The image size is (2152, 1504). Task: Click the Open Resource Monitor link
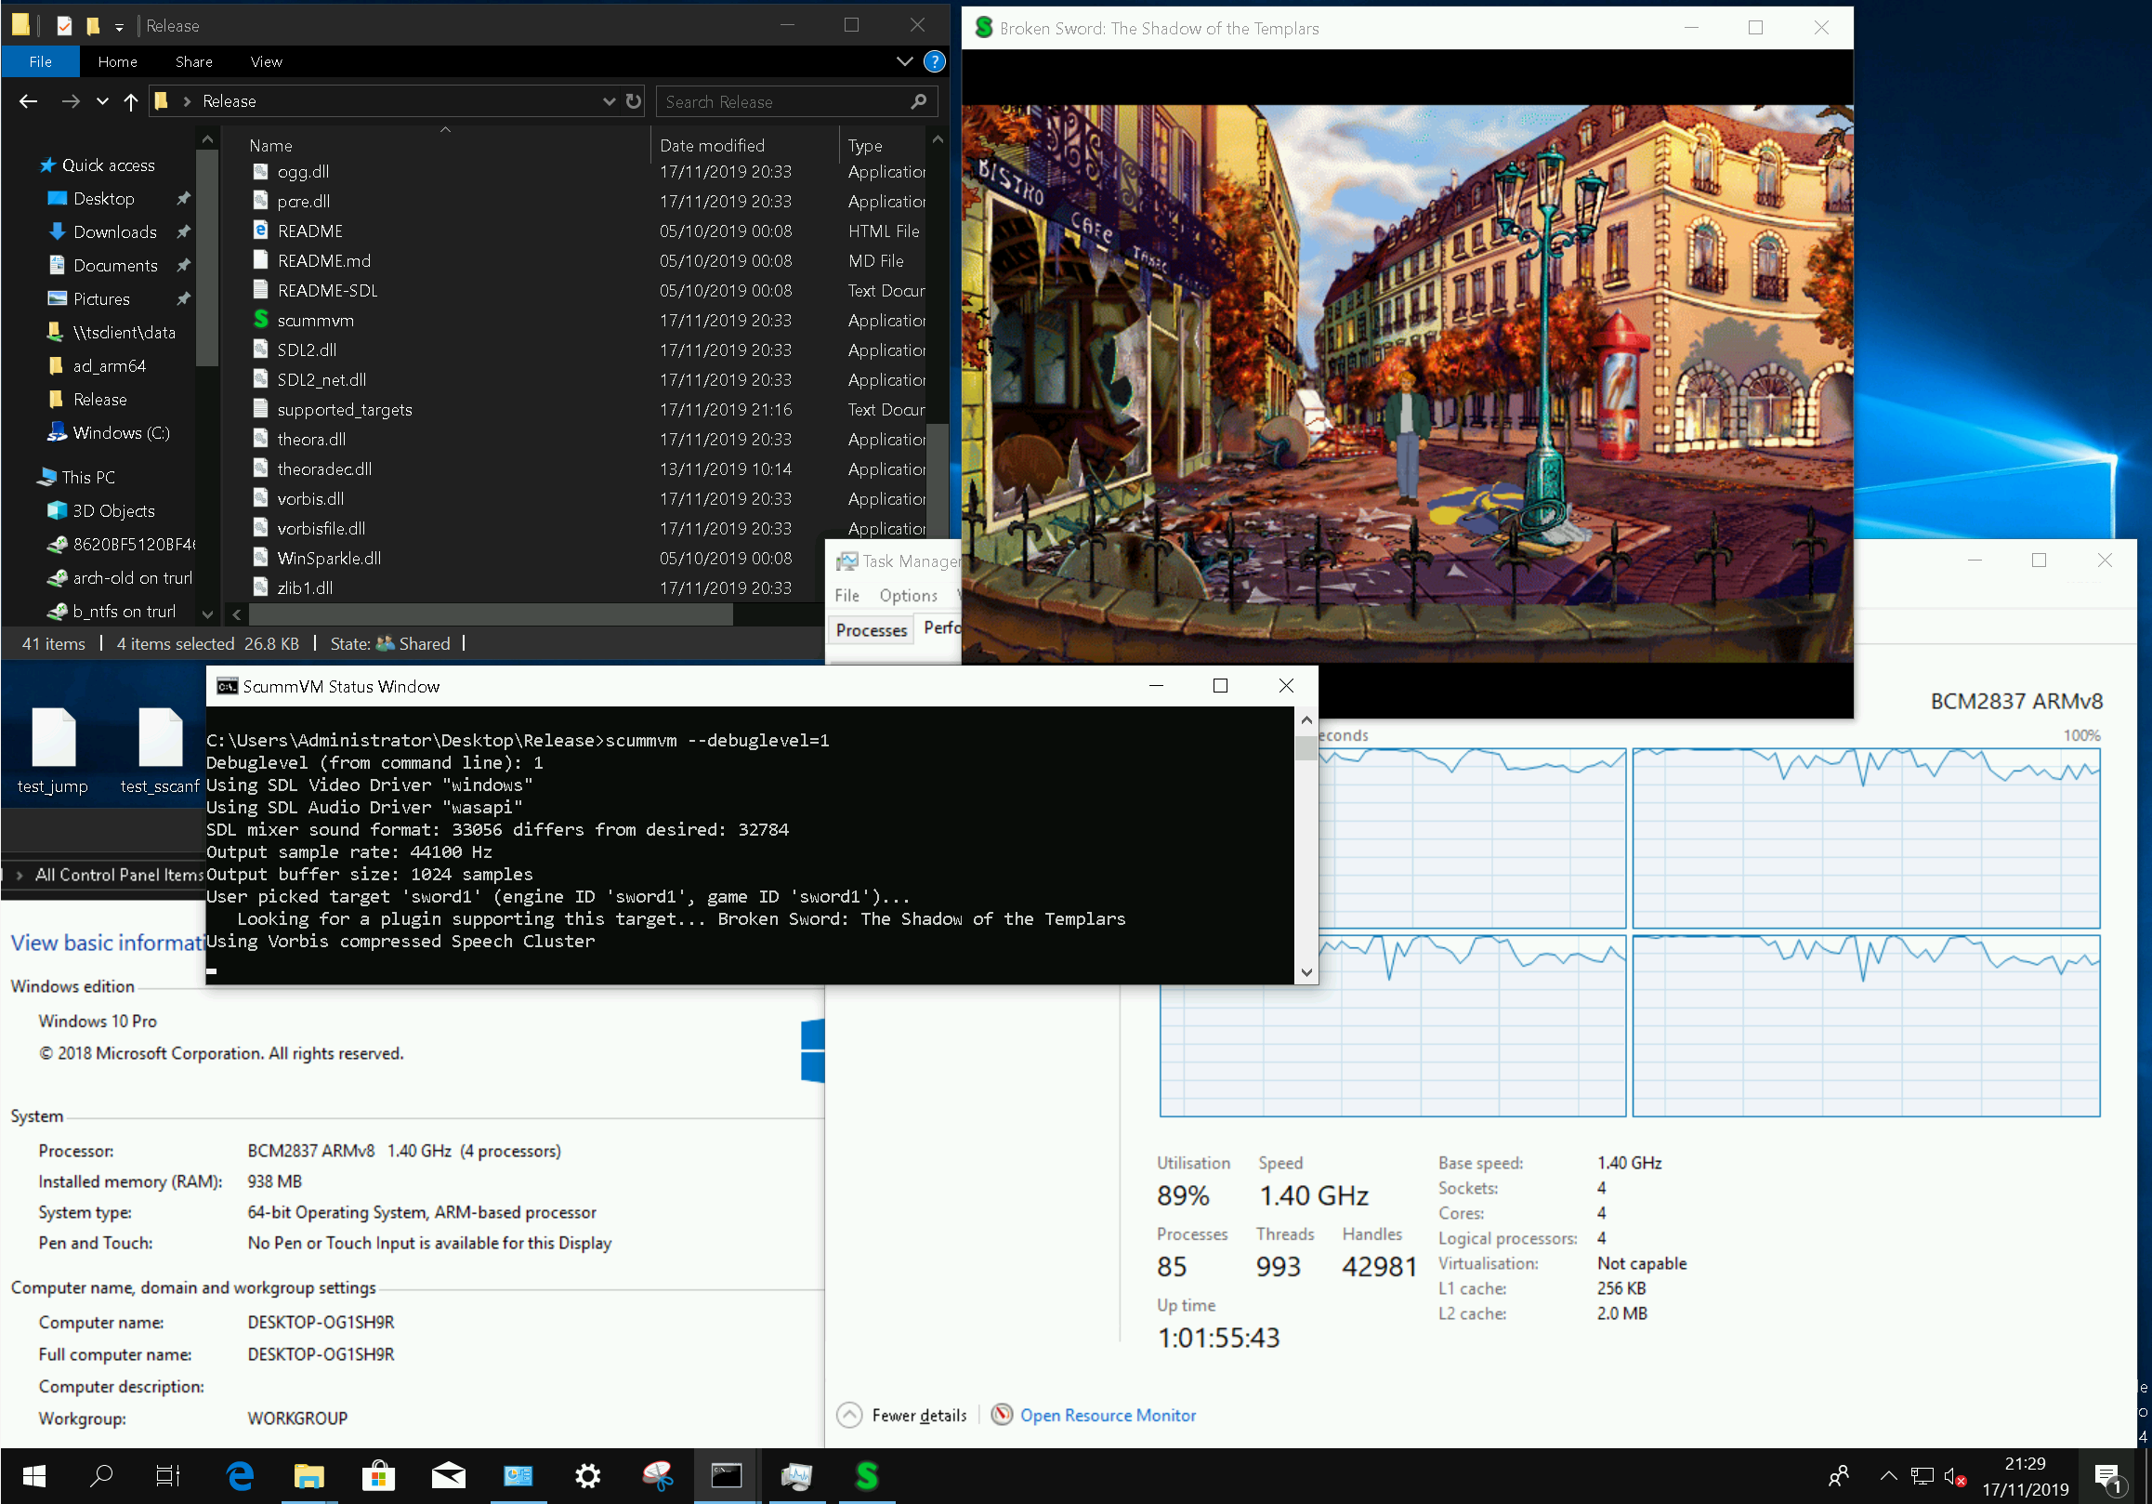(x=1107, y=1415)
